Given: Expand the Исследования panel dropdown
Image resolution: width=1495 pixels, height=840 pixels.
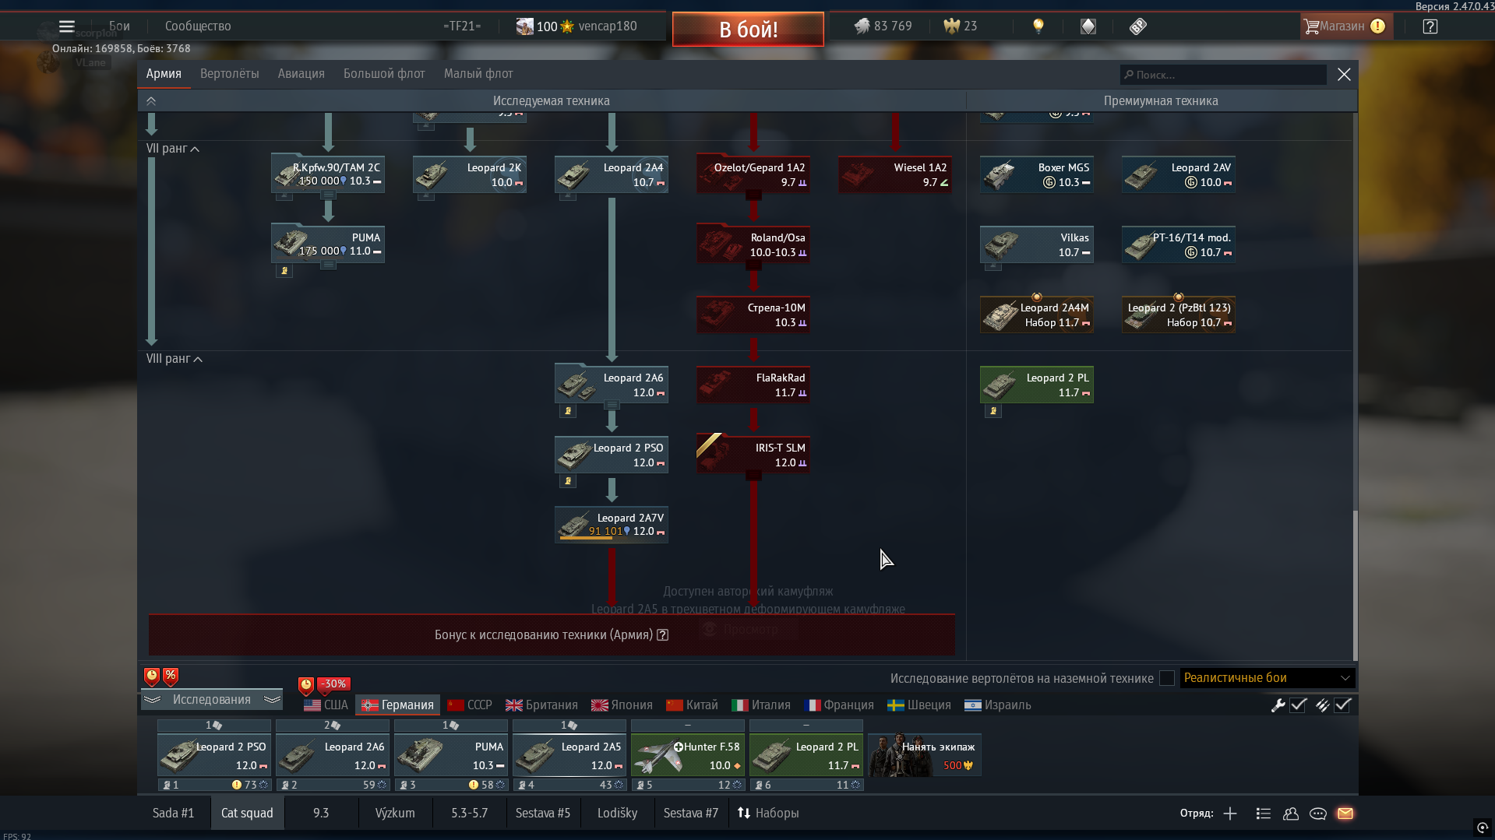Looking at the screenshot, I should pyautogui.click(x=212, y=700).
